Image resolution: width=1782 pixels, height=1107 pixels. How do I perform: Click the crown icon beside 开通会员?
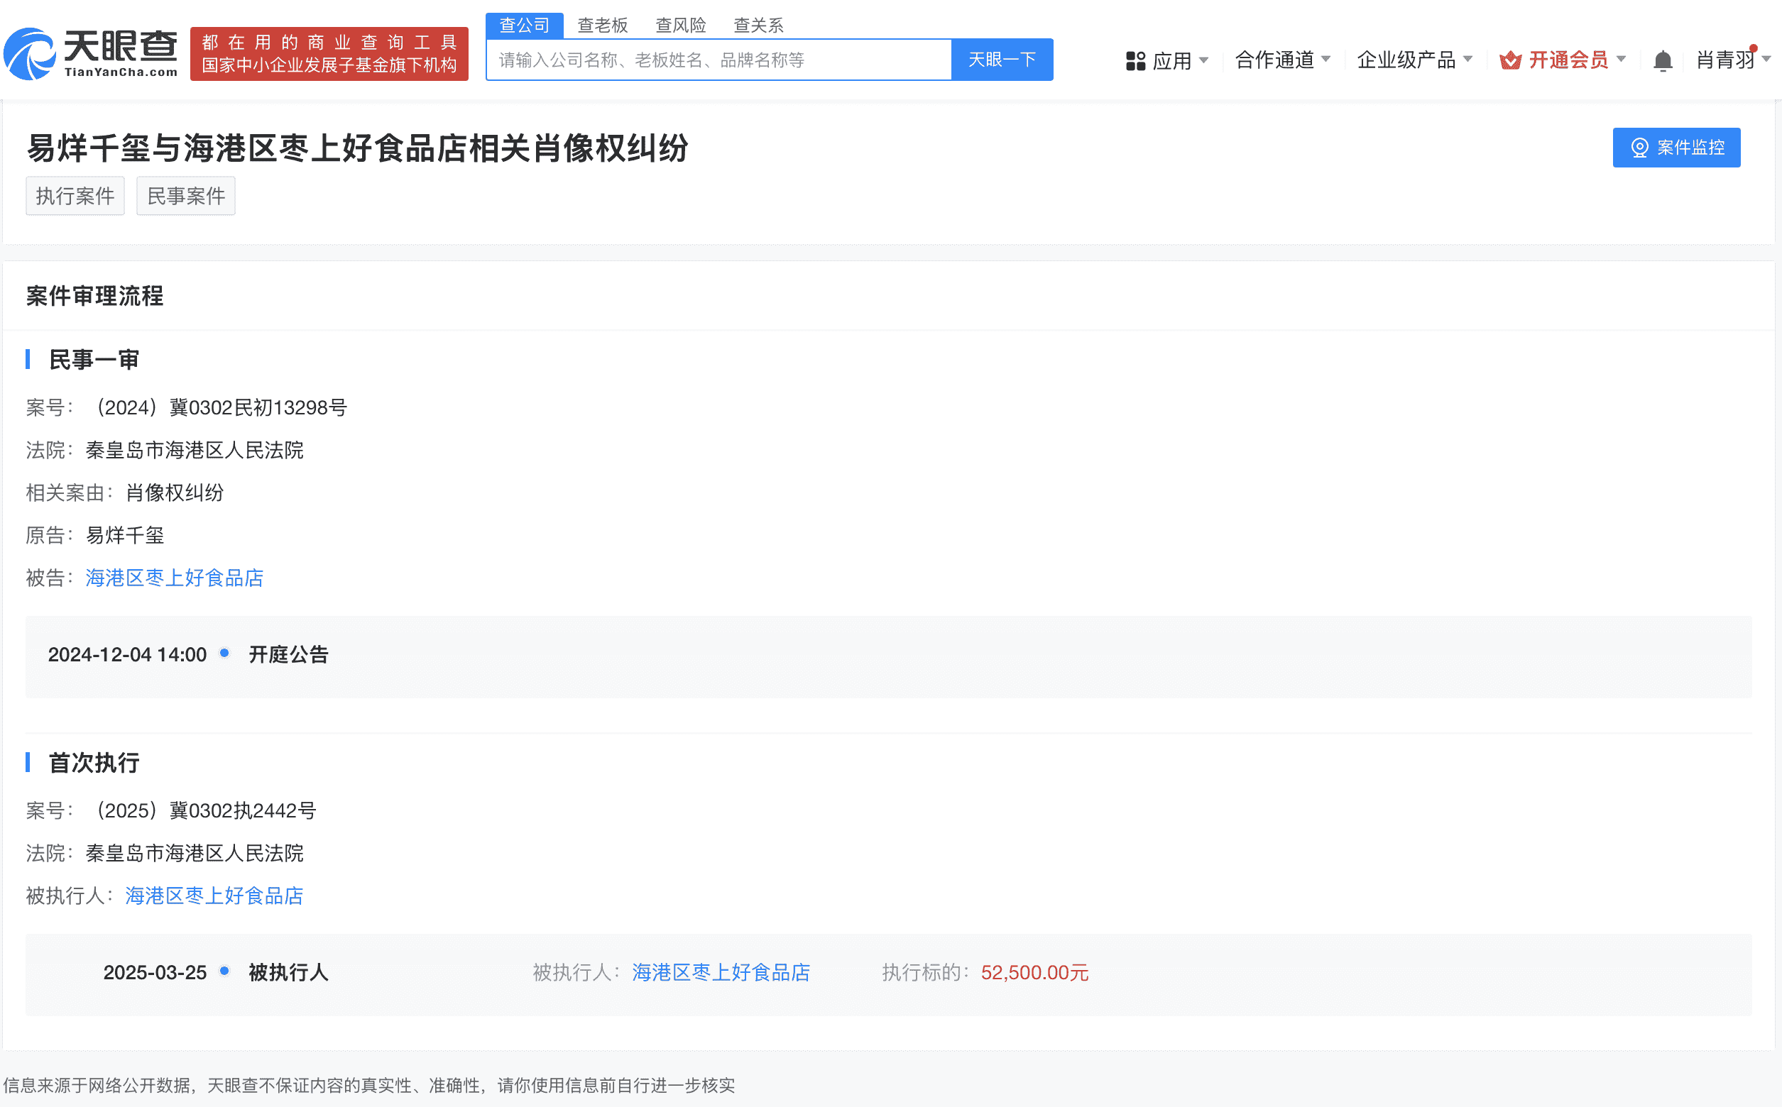[x=1510, y=60]
